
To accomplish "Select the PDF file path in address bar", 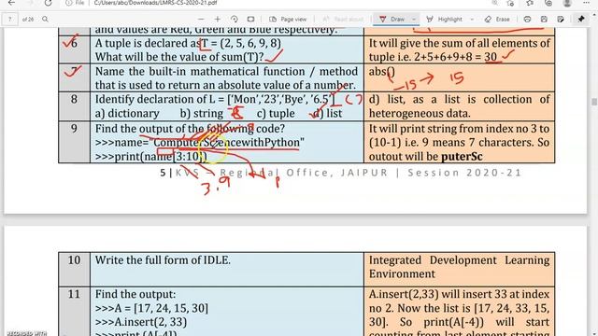I will 155,3.
